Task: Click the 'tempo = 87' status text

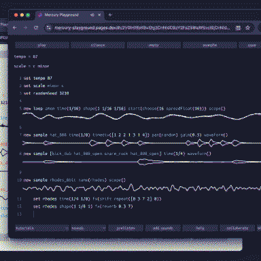Action: 26,56
